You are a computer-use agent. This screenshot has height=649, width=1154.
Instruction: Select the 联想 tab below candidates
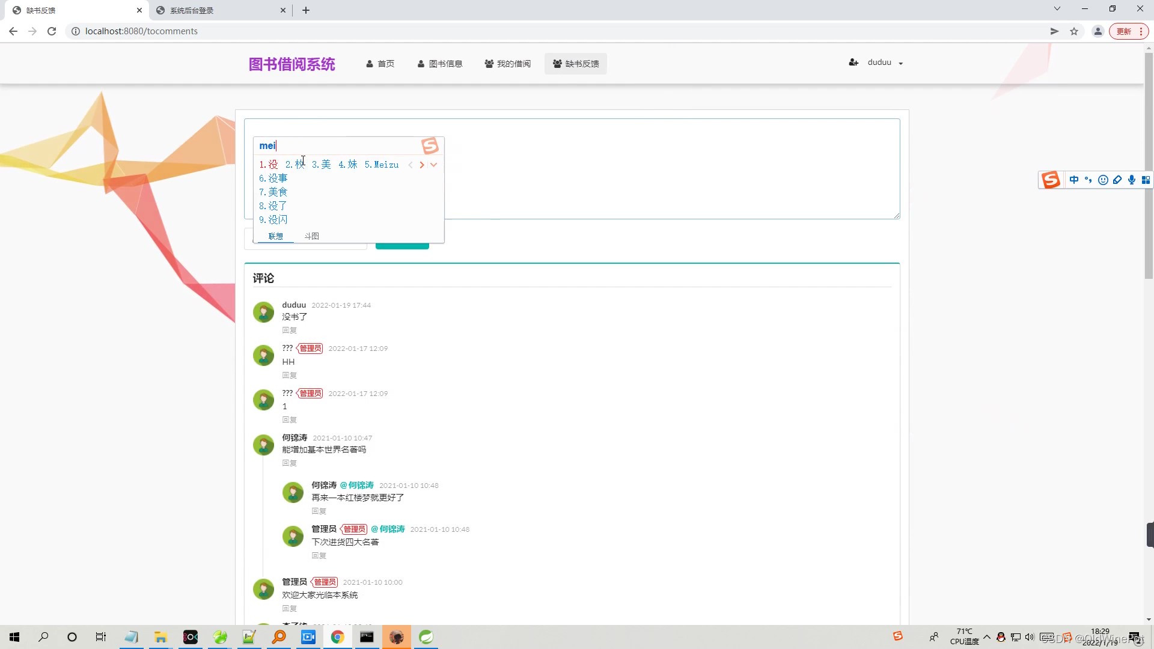[275, 236]
